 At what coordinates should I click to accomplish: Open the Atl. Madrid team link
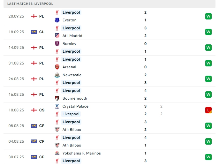tap(72, 36)
